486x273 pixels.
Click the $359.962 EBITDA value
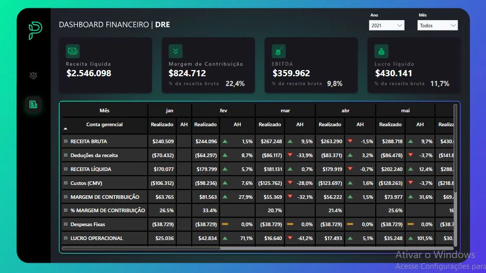coord(291,74)
